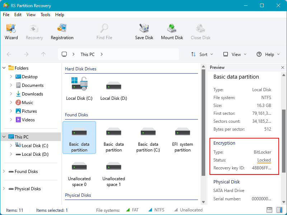The height and width of the screenshot is (215, 287).
Task: Open the Help dropdown in toolbar
Action: 268,55
